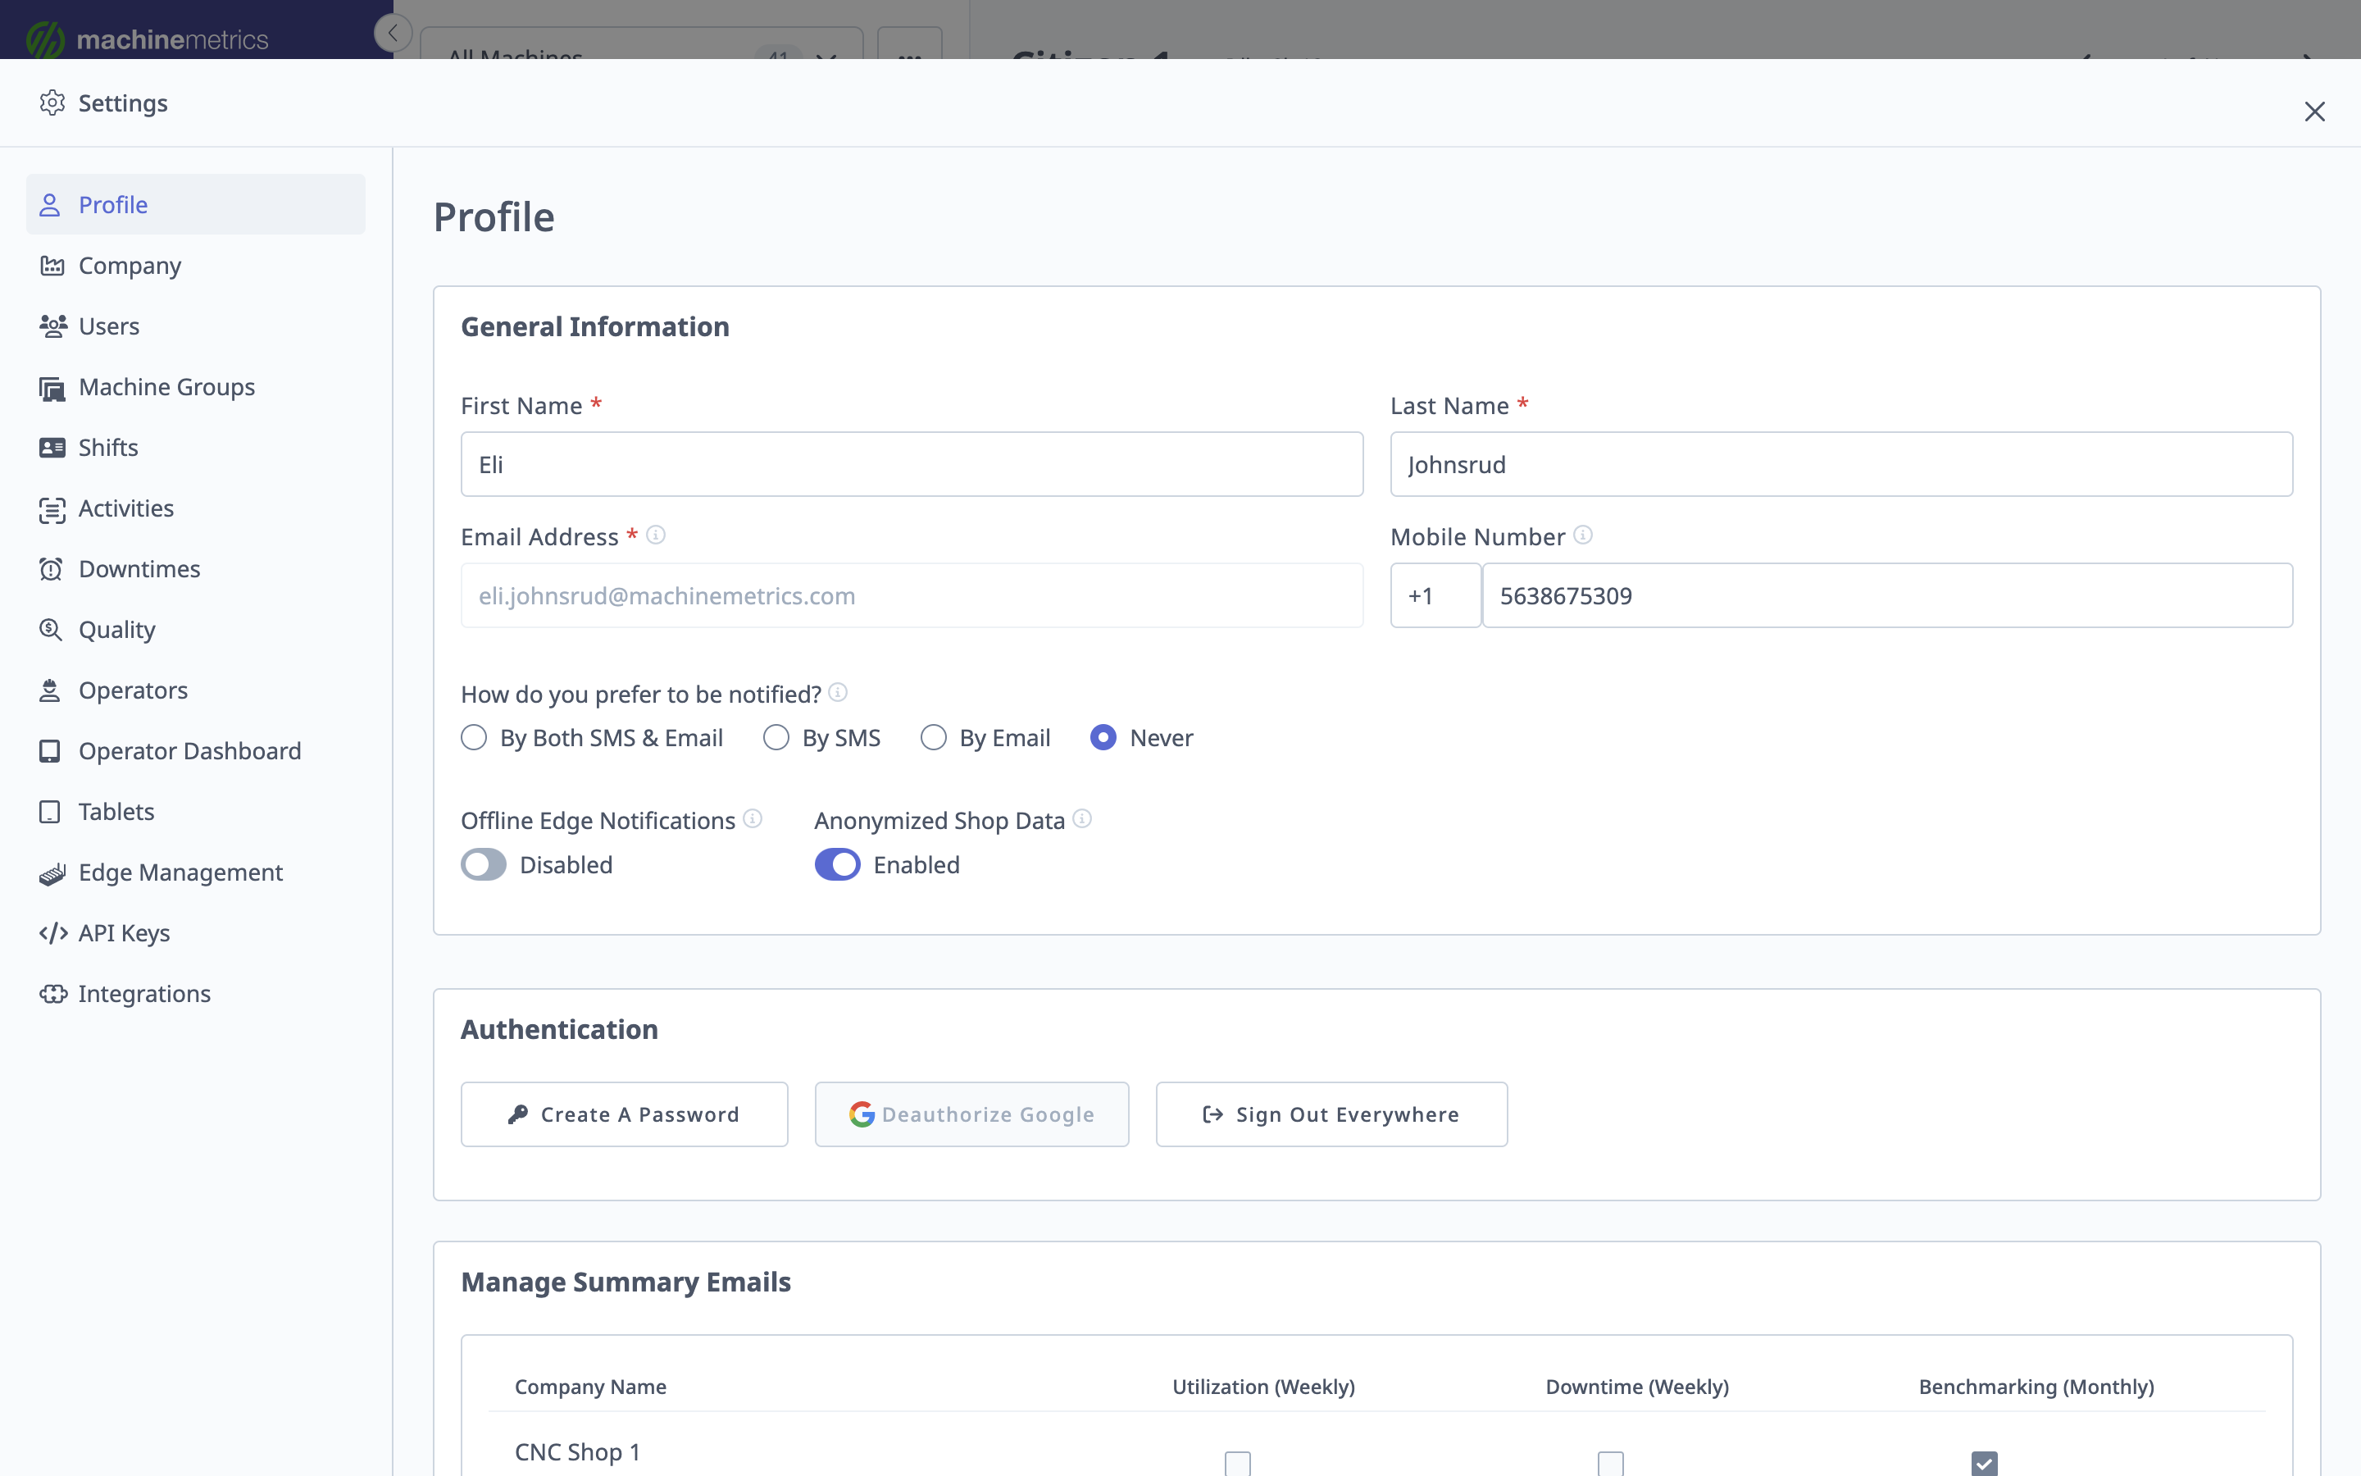Click the CNC Shop 1 company name

click(x=578, y=1451)
